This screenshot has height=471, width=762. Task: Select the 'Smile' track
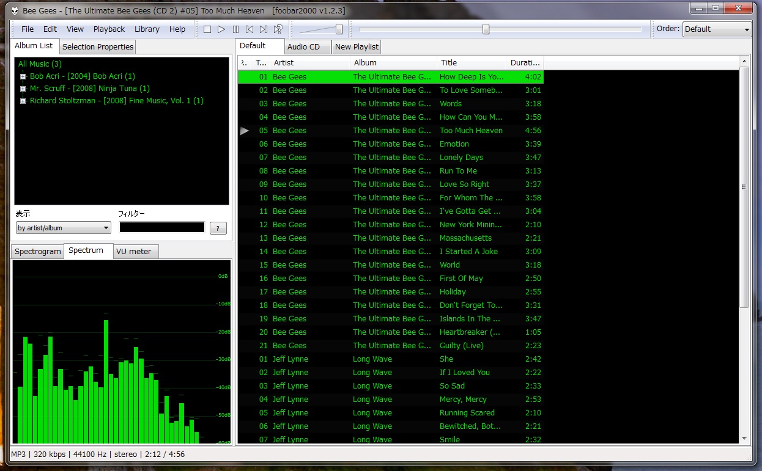click(390, 439)
